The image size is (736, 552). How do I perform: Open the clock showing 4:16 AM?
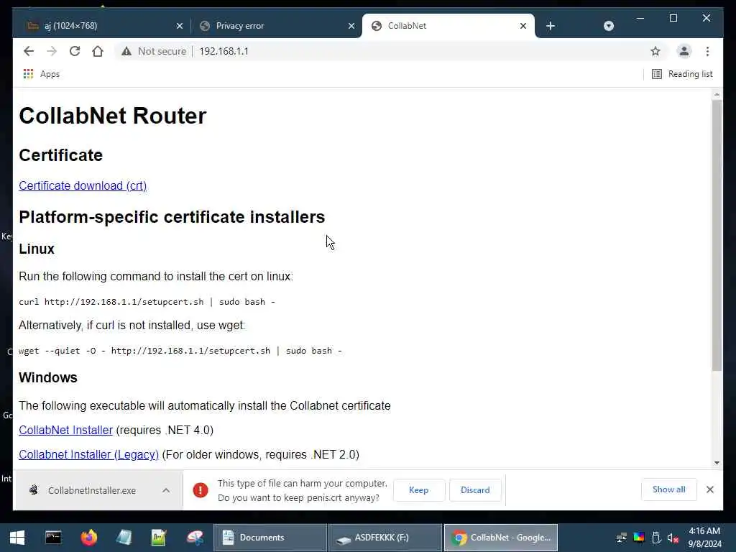[704, 538]
